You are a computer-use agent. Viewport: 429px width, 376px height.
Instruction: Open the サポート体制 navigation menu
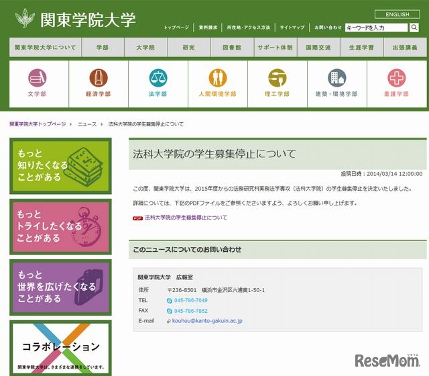275,47
